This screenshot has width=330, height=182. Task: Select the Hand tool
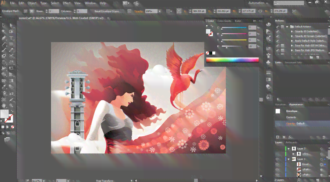click(x=4, y=105)
